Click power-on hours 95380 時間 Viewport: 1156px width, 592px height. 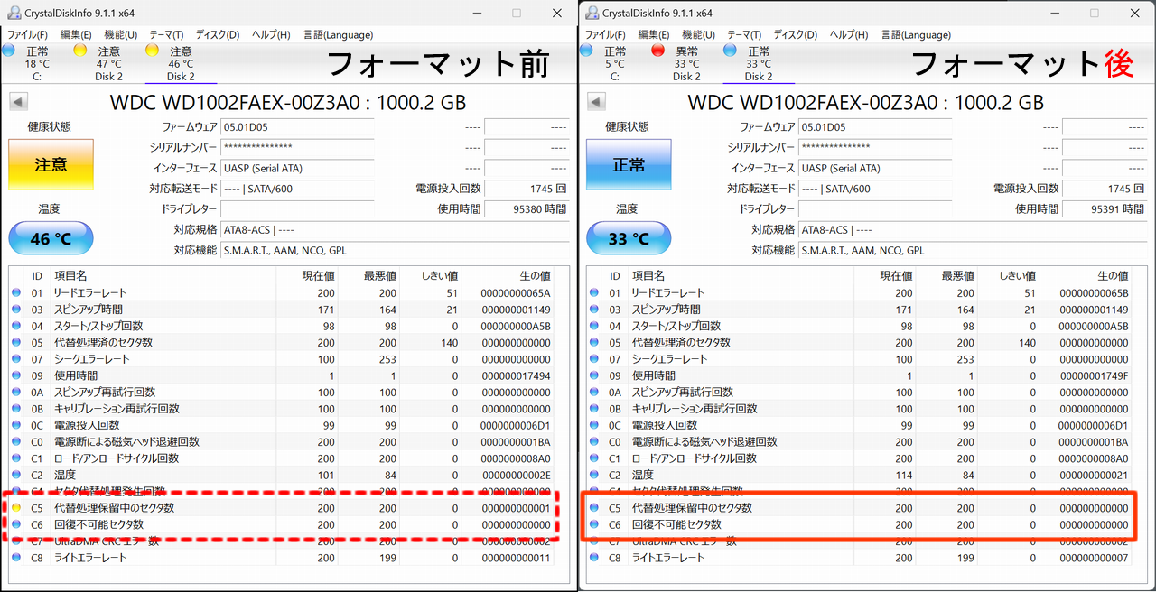click(x=527, y=208)
